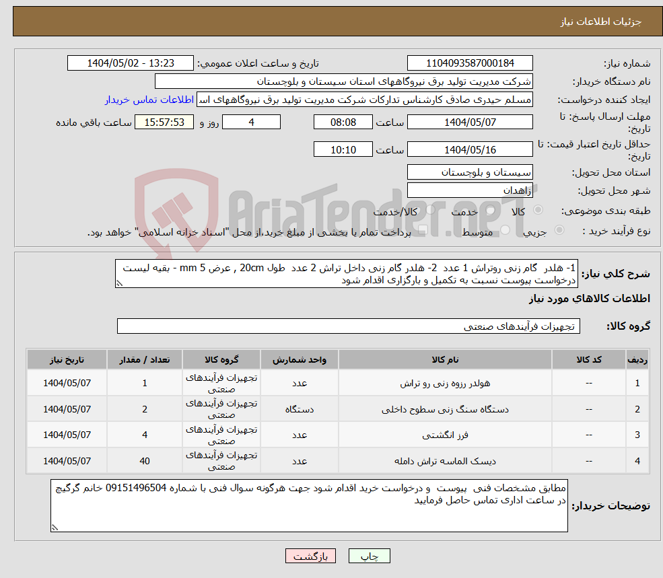Click the date field showing 1404/05/07
This screenshot has height=578, width=663.
click(x=469, y=122)
